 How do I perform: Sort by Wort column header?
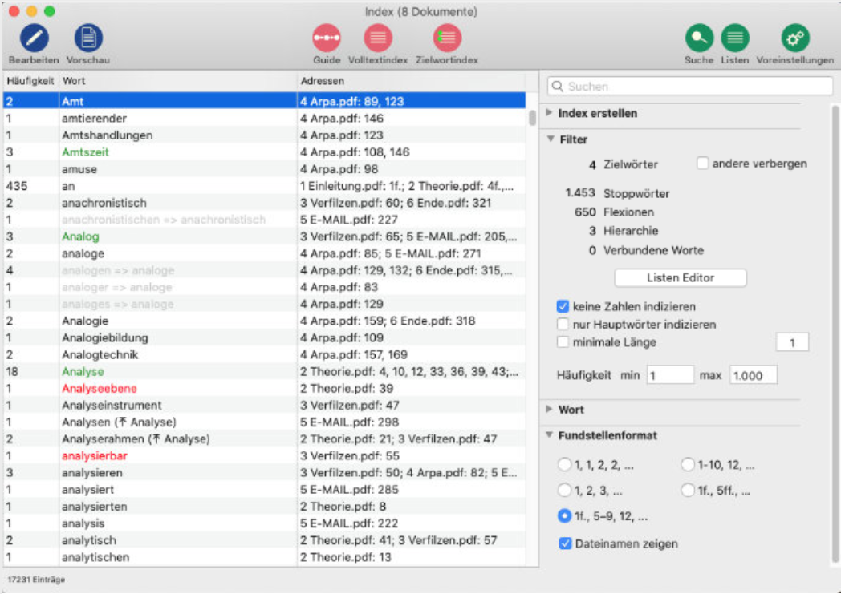point(177,81)
